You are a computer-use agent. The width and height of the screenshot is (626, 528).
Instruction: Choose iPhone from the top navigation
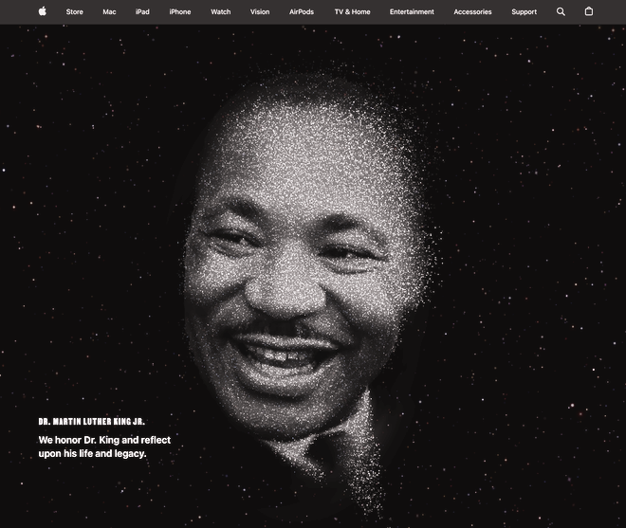pos(180,12)
